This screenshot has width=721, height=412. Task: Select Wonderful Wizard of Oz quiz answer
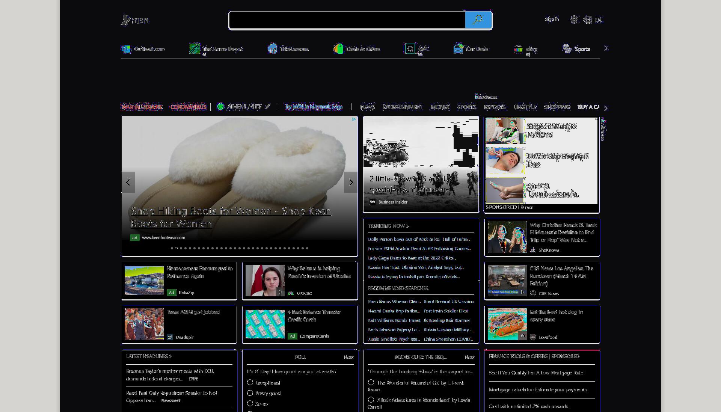371,382
